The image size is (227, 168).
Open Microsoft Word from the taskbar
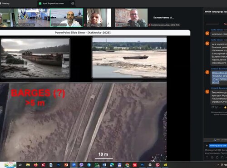click(104, 165)
